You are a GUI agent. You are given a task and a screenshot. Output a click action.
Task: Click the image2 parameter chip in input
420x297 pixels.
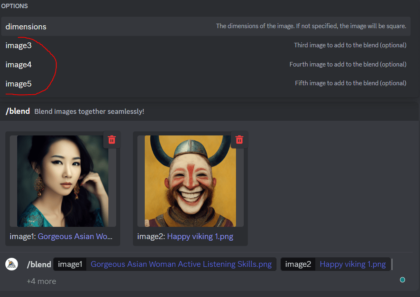tap(298, 264)
